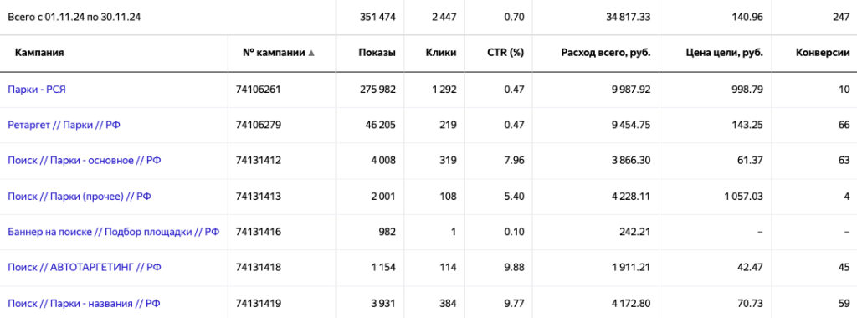Open the Парки - РСЯ campaign

click(x=37, y=90)
